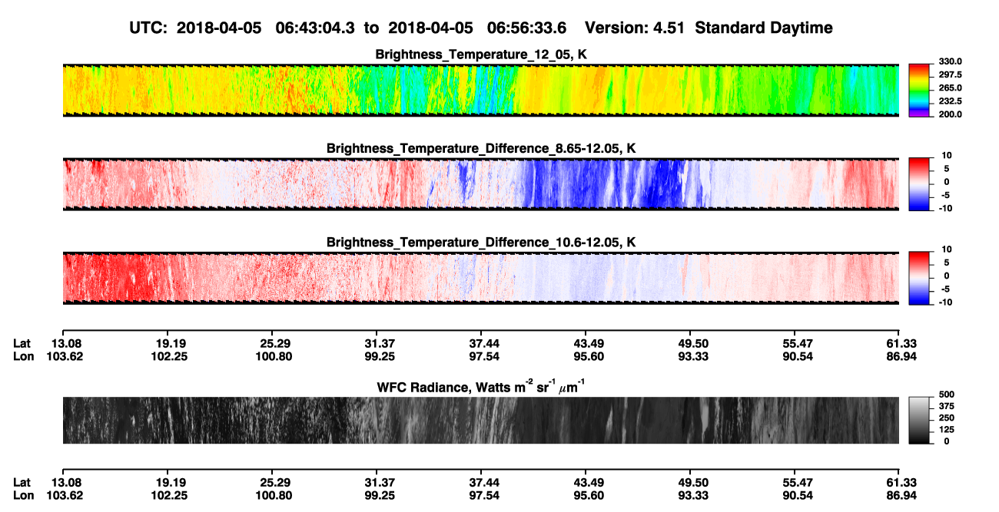Select 'Version: 4.51 Standard Daytime' in the title
Screen dimensions: 999x512
pyautogui.click(x=709, y=28)
